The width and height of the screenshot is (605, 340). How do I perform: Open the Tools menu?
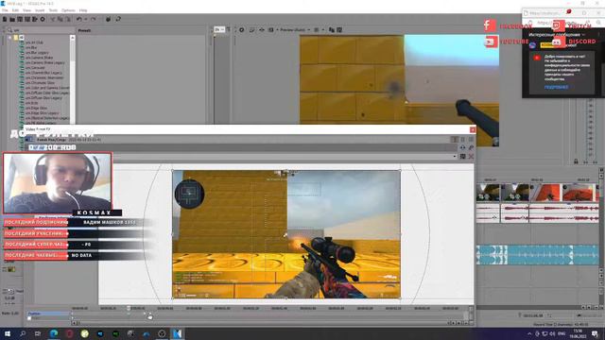coord(53,10)
